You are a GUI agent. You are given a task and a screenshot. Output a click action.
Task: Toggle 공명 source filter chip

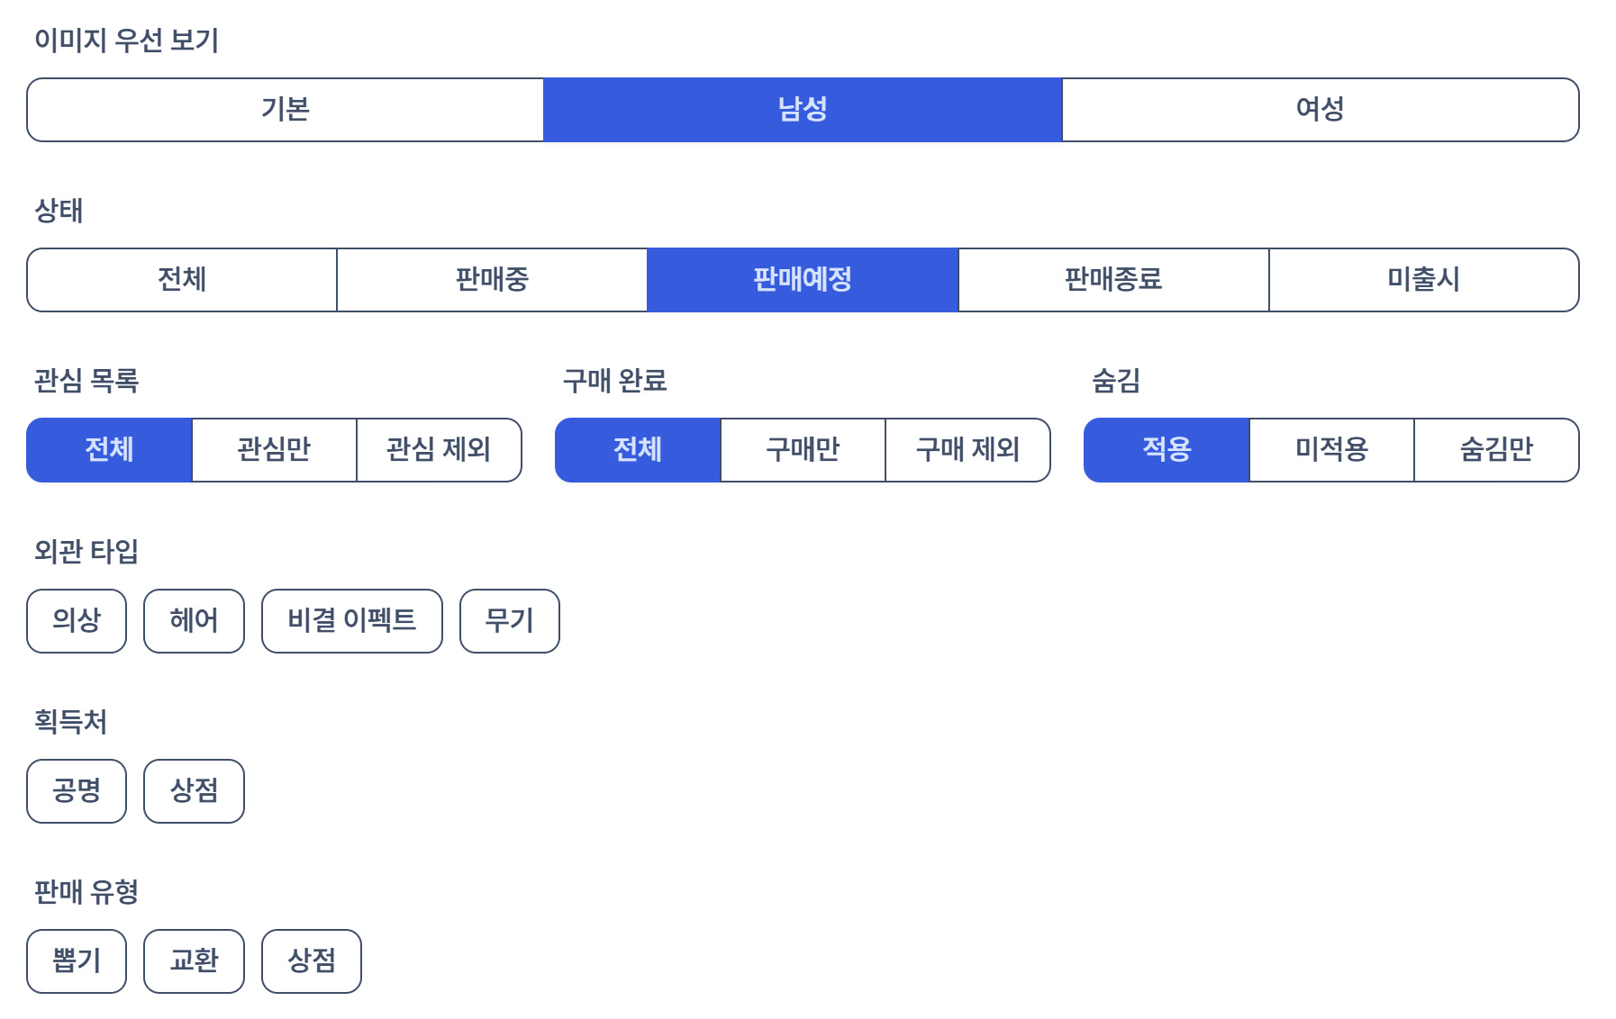coord(77,791)
